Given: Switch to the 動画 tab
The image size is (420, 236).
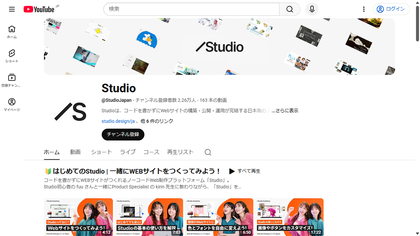Looking at the screenshot, I should (x=76, y=152).
